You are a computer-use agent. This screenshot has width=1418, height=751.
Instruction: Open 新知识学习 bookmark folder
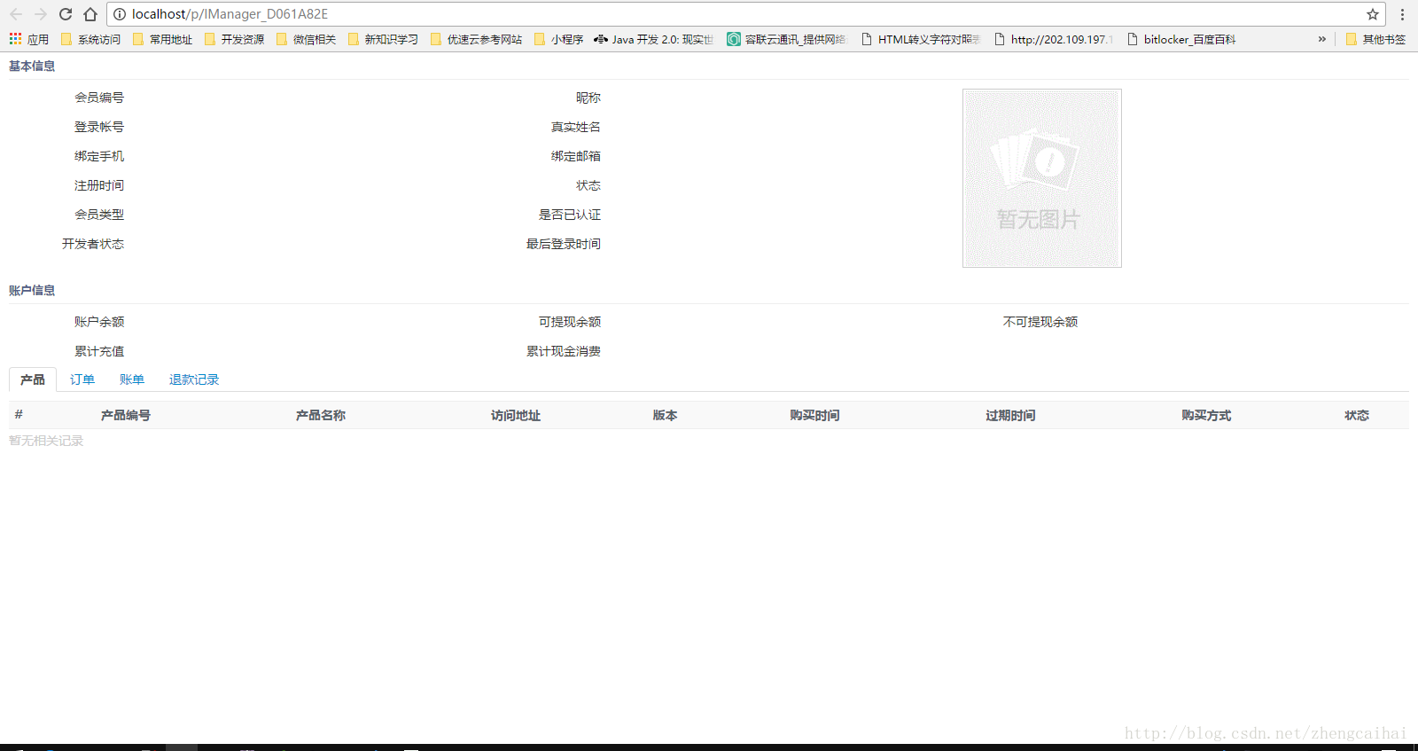click(x=383, y=39)
